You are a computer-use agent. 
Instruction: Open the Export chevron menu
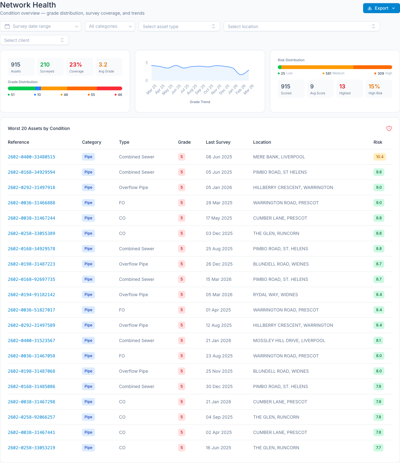(x=393, y=8)
